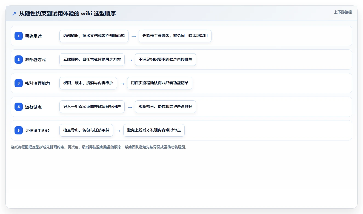
Task: Select the 评估退出路径 step label
Action: pos(38,130)
